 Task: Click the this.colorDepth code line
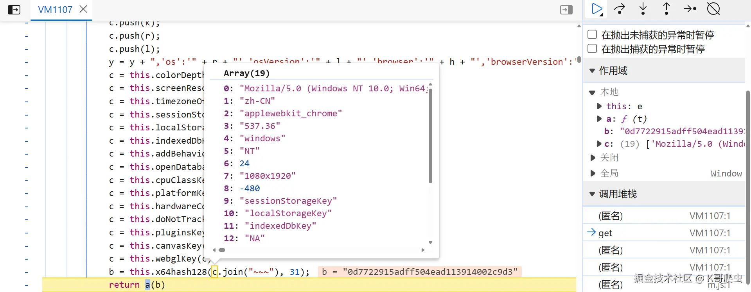[156, 75]
